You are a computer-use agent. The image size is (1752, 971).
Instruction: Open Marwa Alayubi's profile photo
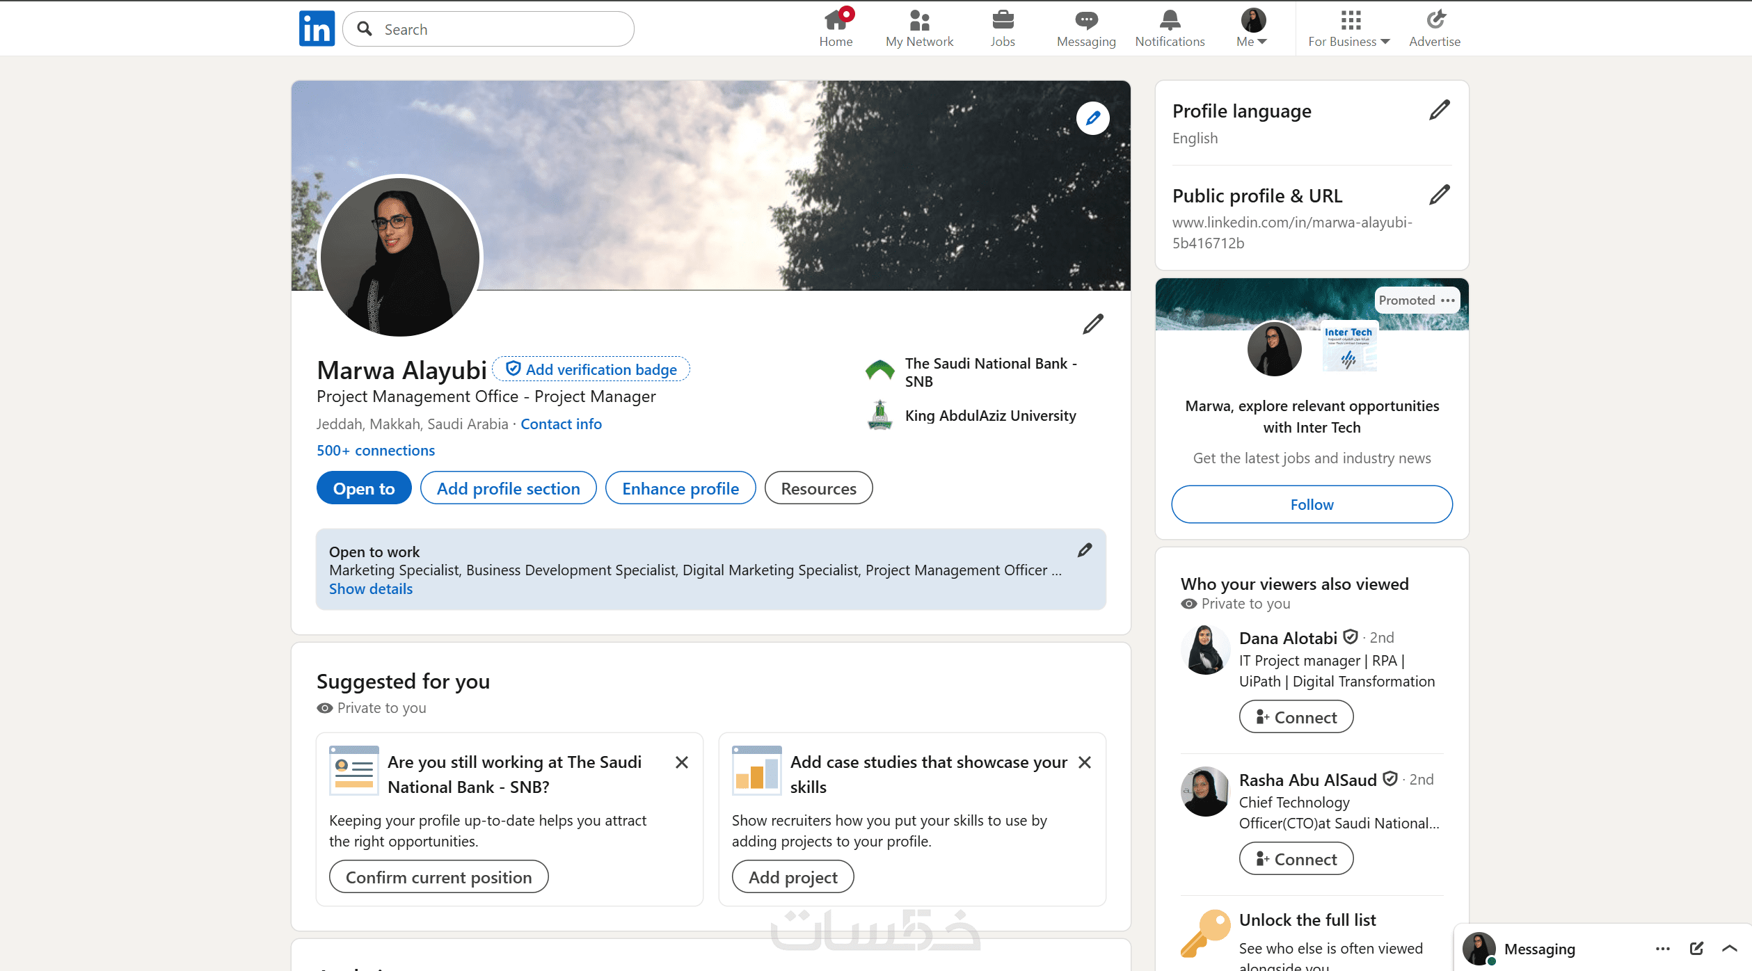coord(400,257)
